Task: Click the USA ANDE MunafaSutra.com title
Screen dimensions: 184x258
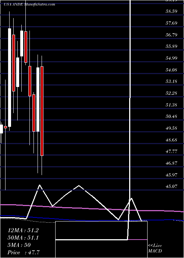Action: [29, 4]
